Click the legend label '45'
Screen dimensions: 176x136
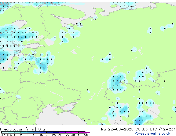[79, 135]
